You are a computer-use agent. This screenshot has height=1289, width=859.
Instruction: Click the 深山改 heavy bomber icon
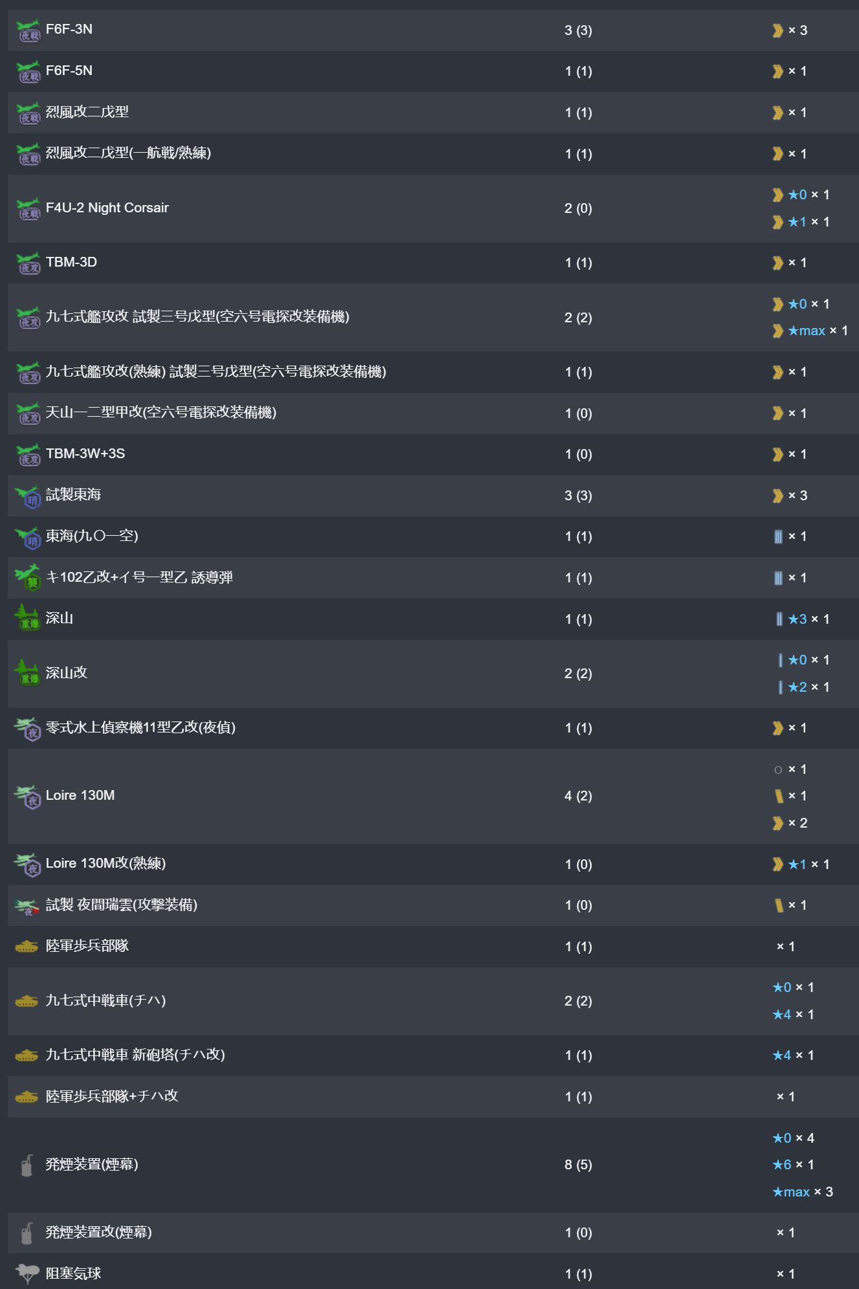[x=28, y=673]
